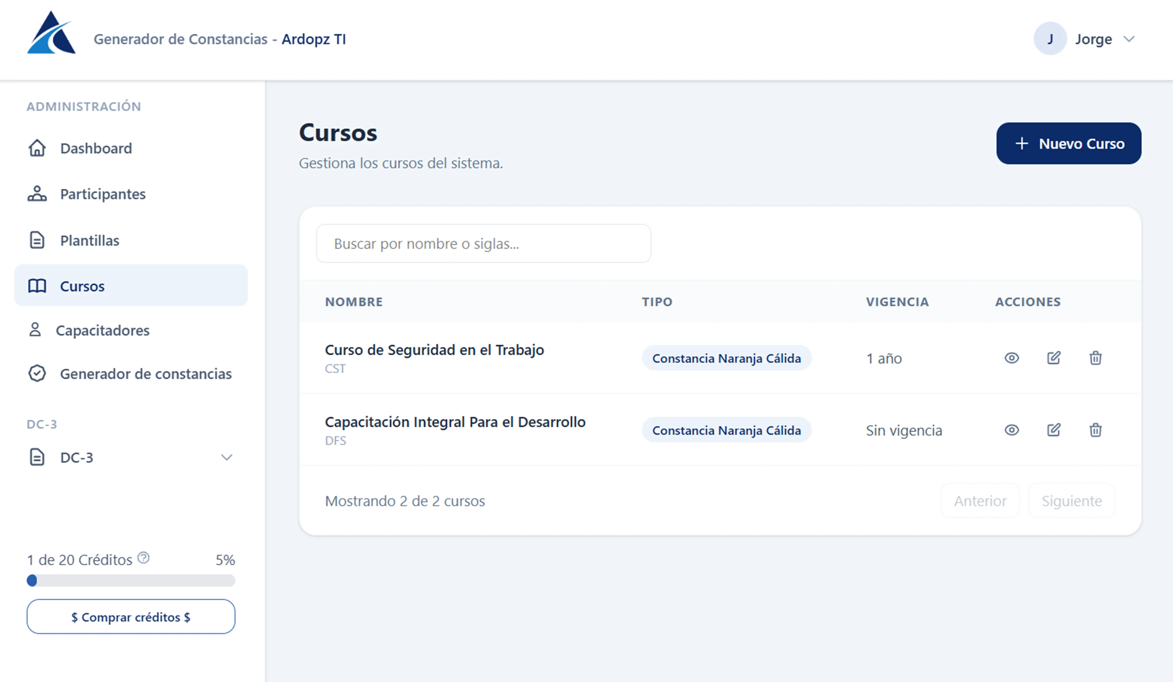Click the J user avatar circle
Viewport: 1173px width, 682px height.
pyautogui.click(x=1050, y=38)
